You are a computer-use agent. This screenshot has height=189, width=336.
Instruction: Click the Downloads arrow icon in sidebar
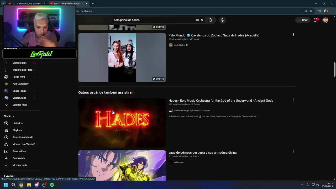(6, 158)
